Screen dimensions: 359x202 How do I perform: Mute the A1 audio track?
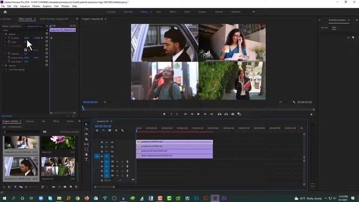pos(117,162)
